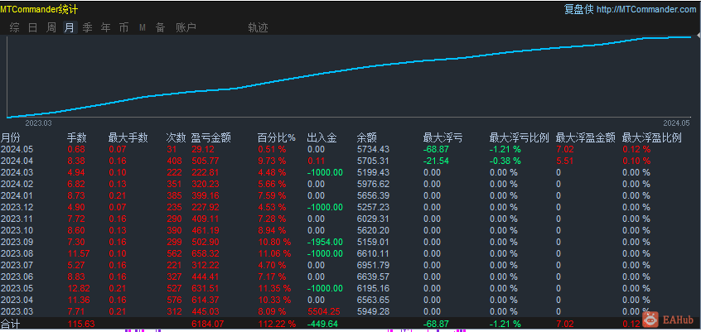The height and width of the screenshot is (332, 701).
Task: Click the MTCommander统计 window title
Action: pos(39,9)
